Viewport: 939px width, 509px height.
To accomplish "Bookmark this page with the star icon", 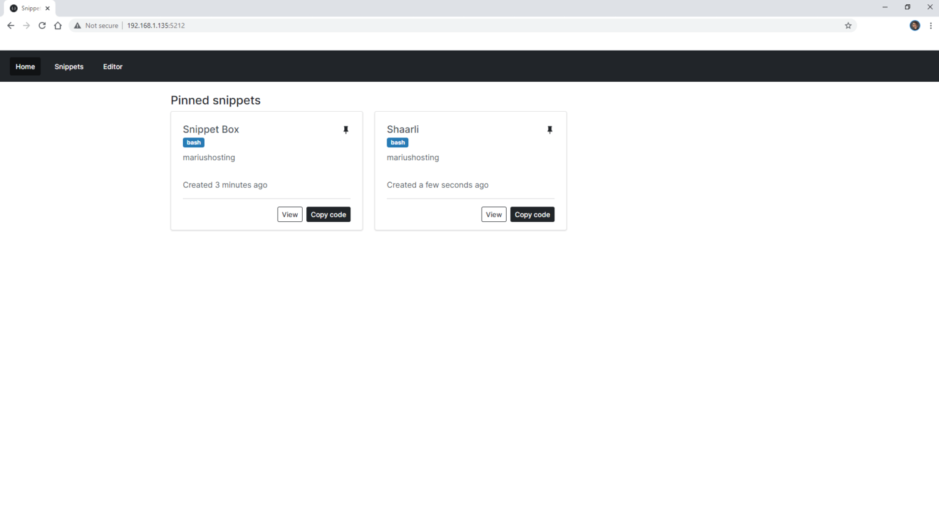I will 848,26.
